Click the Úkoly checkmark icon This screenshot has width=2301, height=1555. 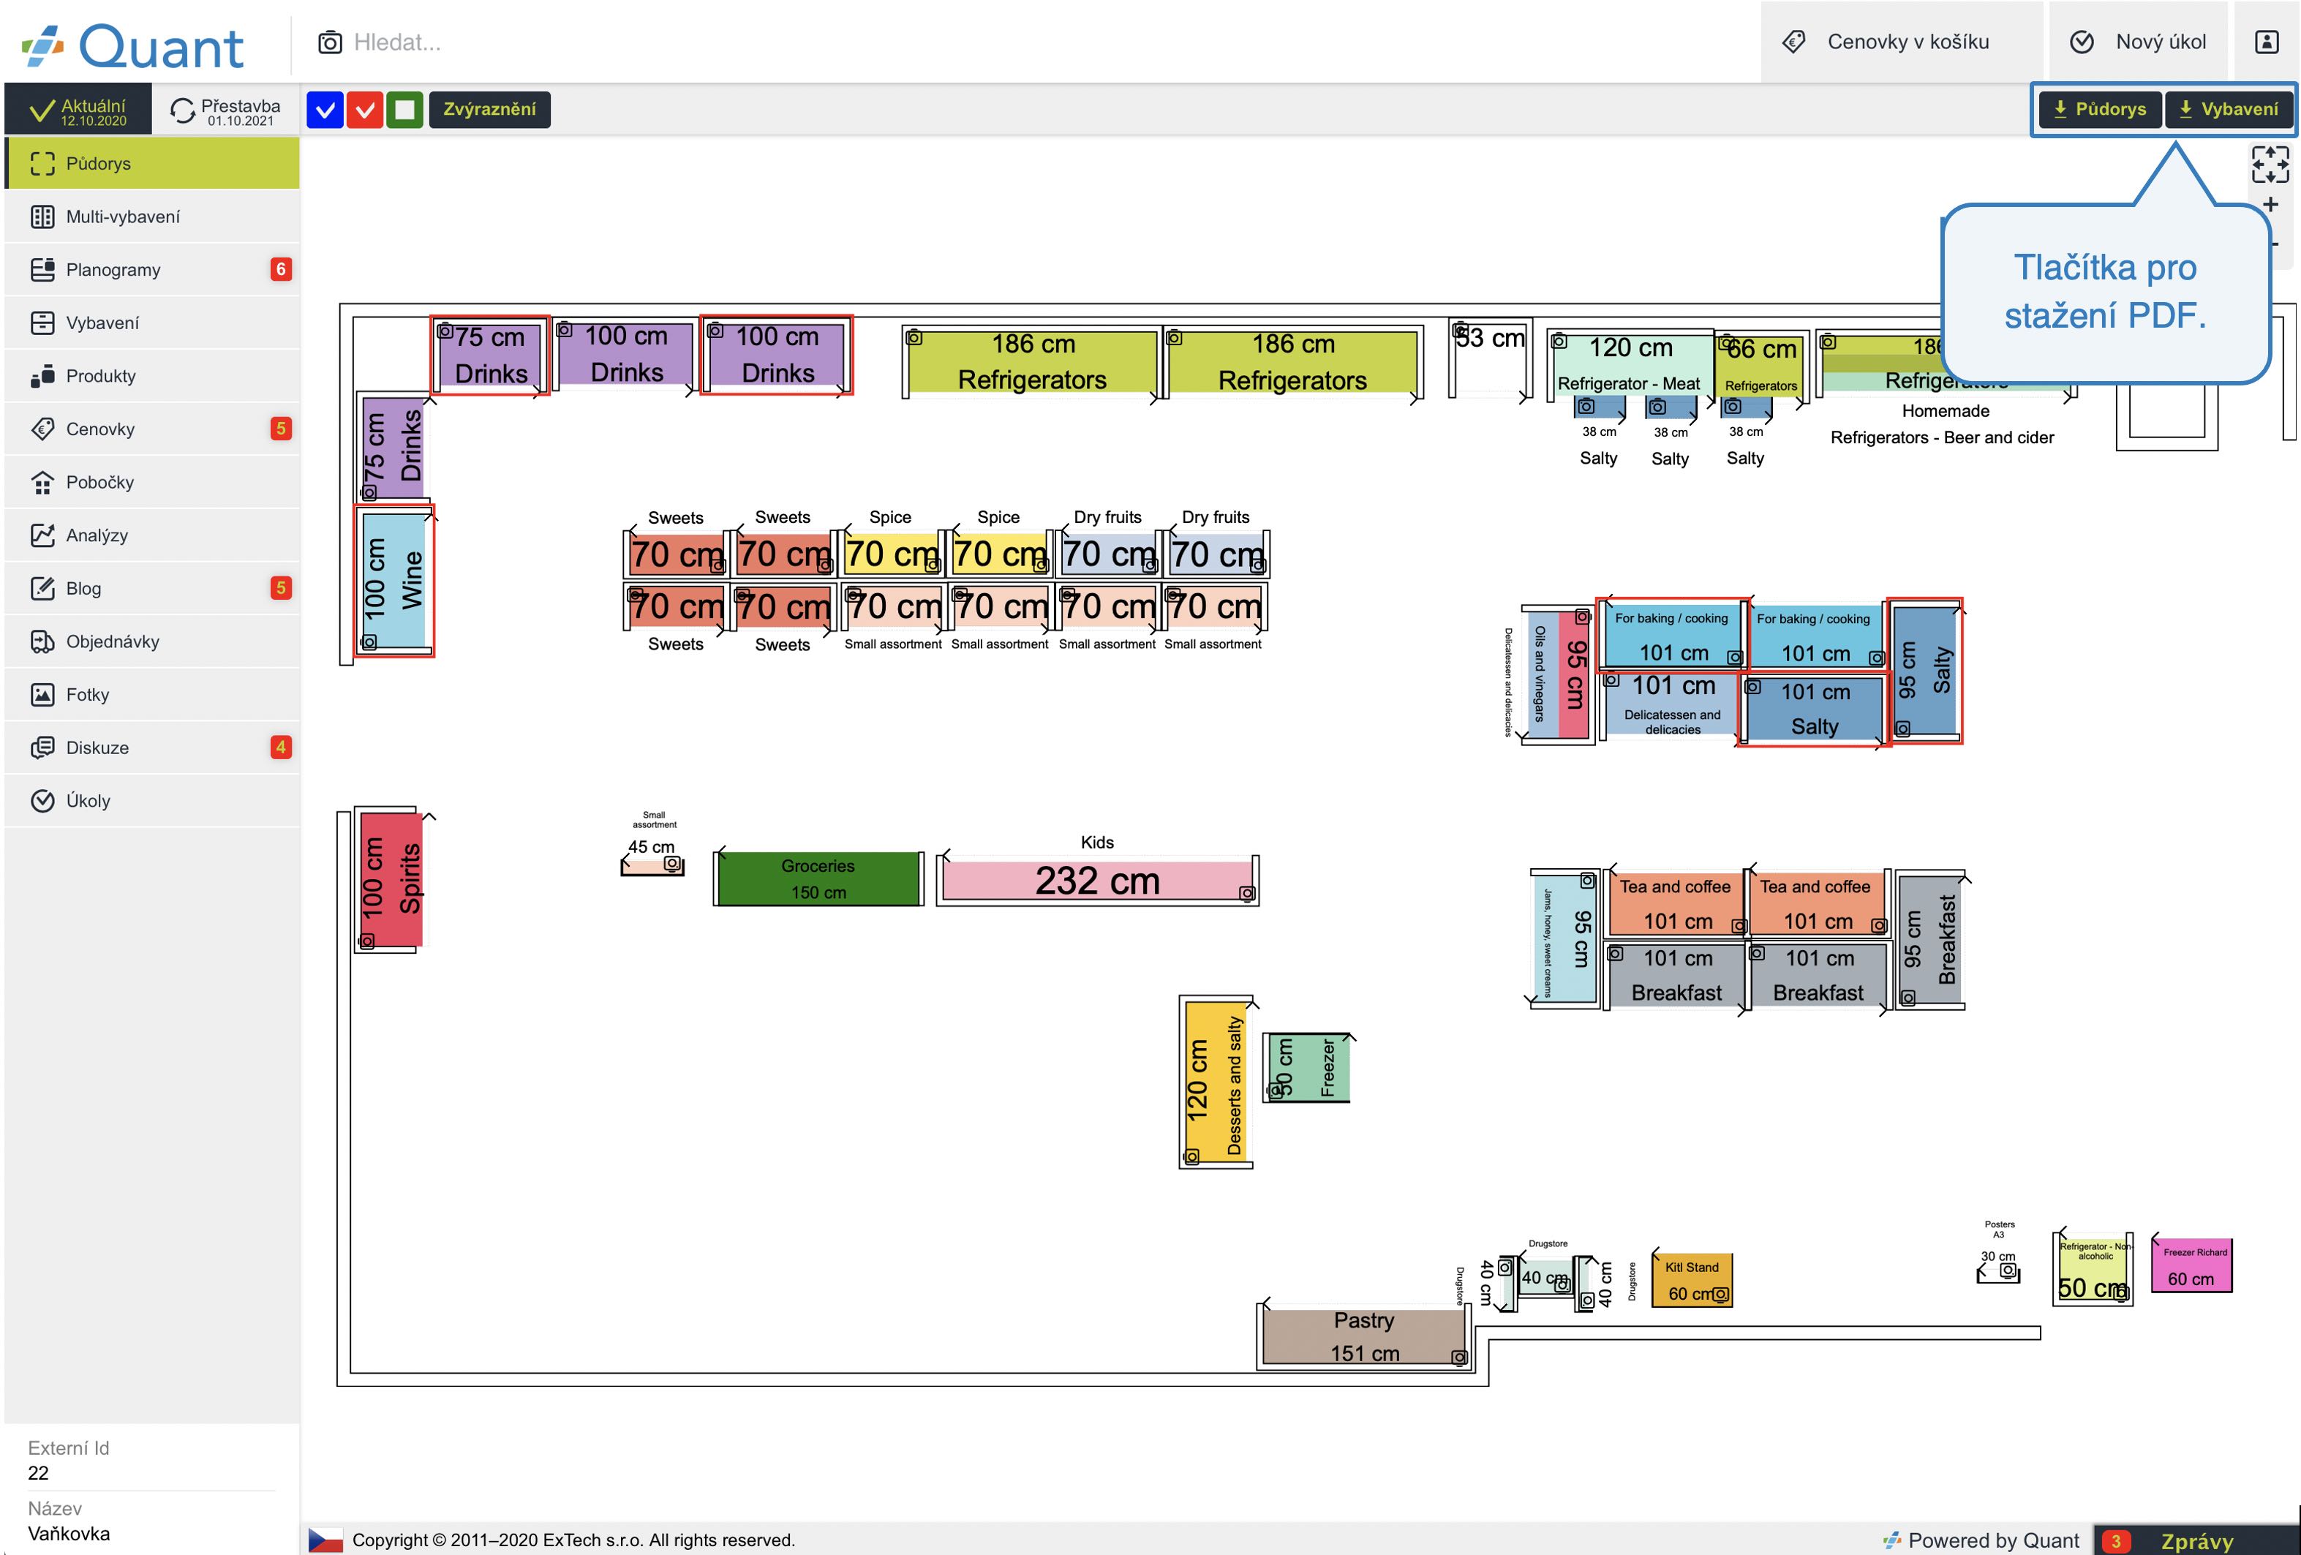coord(42,801)
